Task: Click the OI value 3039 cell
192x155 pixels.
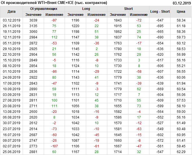Action: (x=33, y=20)
